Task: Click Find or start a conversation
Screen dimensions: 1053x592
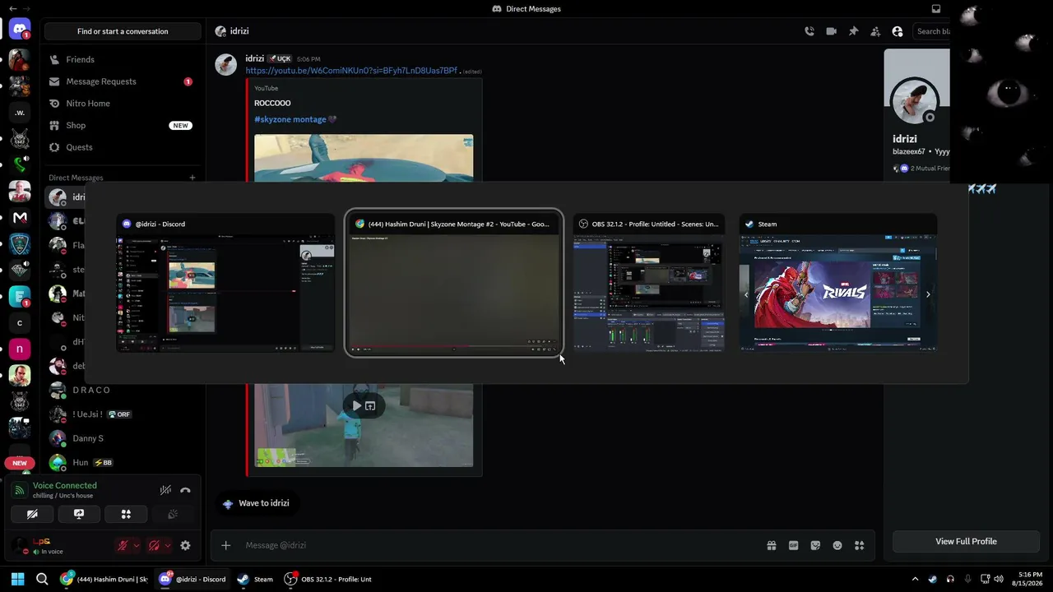Action: coord(123,31)
